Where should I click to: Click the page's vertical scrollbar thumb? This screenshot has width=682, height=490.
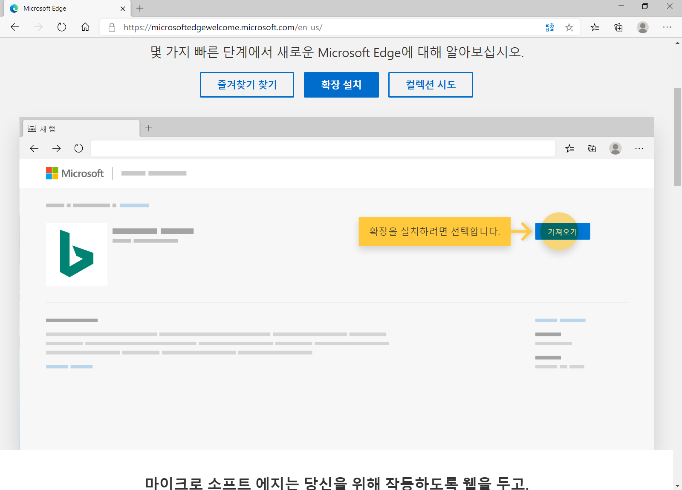677,136
